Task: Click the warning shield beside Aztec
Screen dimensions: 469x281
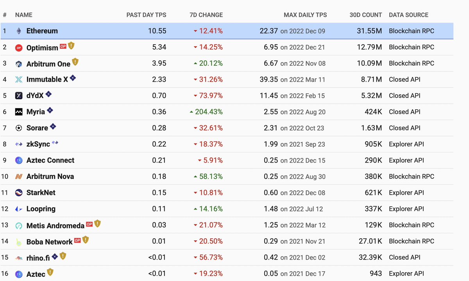Action: pos(50,272)
